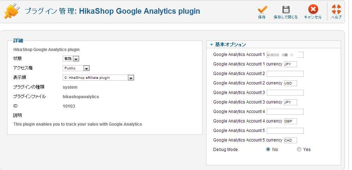
Task: Click the Google Analytics Account 2 field
Action: click(285, 74)
